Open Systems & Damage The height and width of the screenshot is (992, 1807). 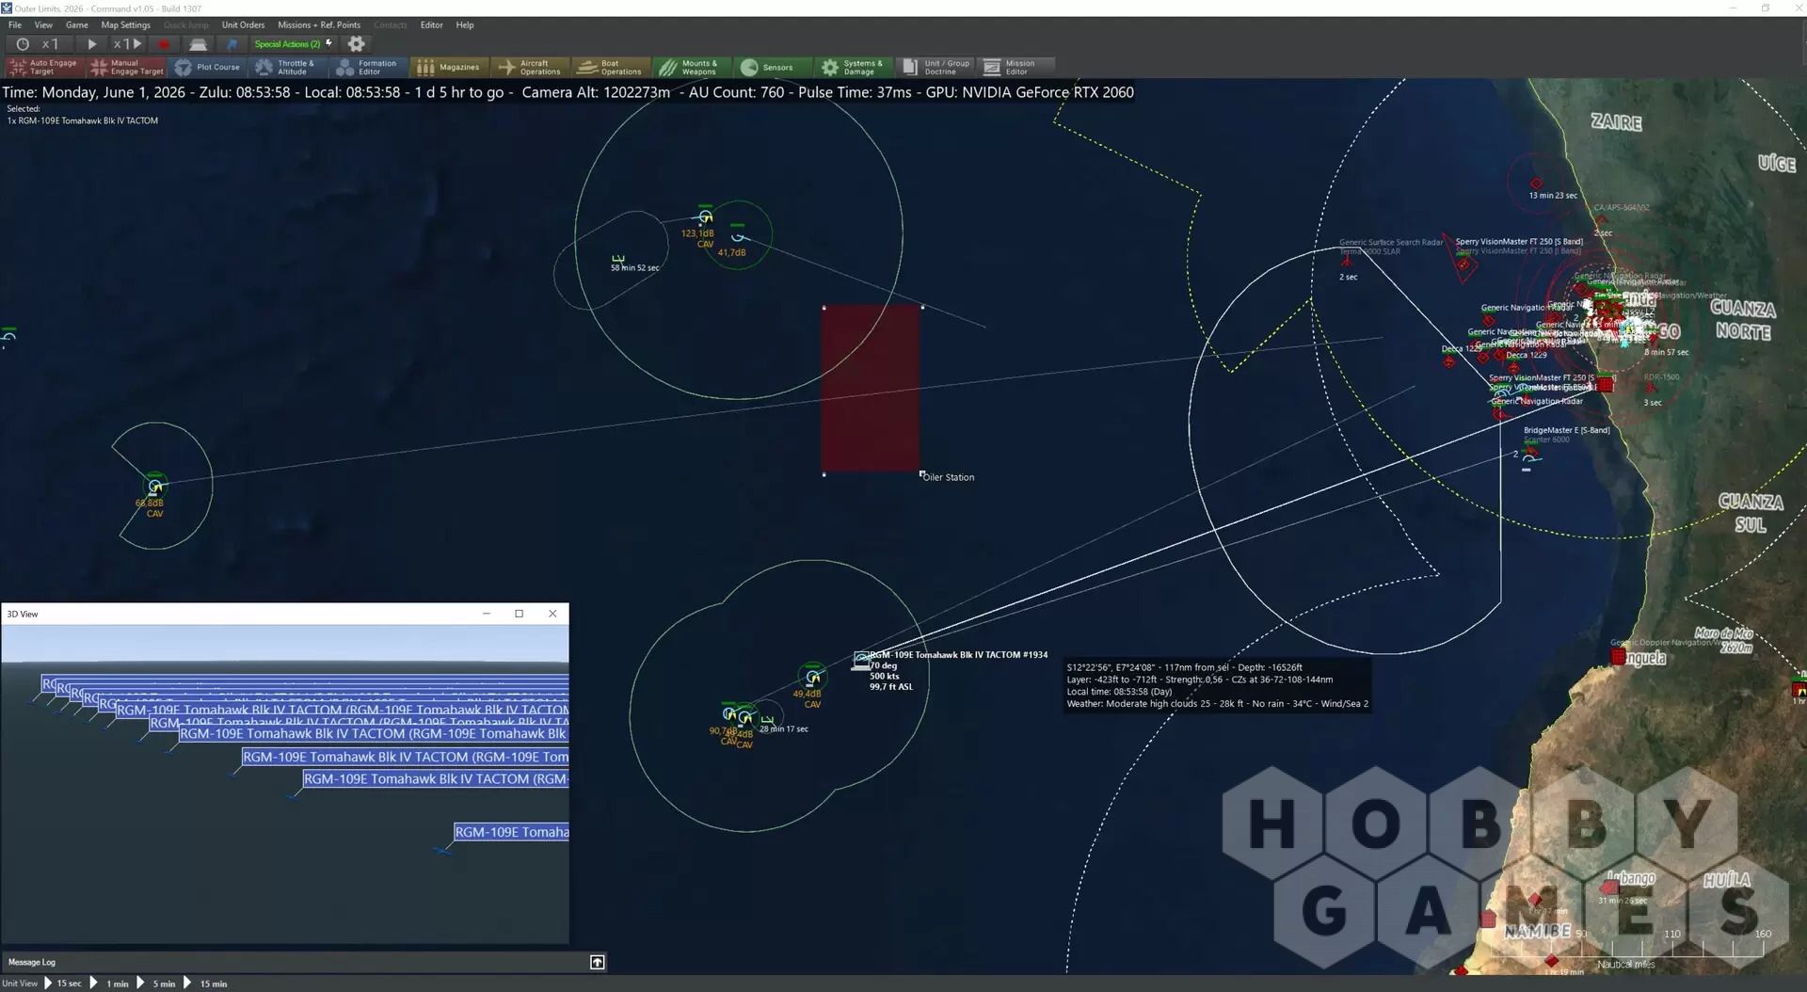853,67
